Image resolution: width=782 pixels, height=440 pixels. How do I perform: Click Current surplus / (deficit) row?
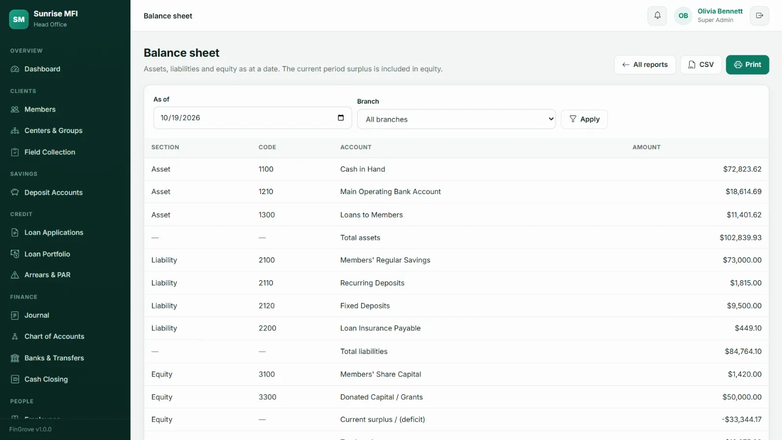pos(456,419)
